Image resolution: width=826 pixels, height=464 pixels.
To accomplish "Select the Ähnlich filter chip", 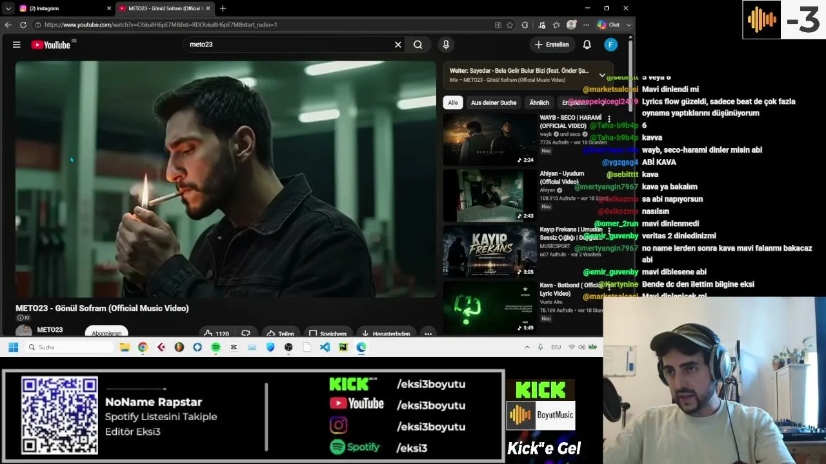I will point(539,102).
